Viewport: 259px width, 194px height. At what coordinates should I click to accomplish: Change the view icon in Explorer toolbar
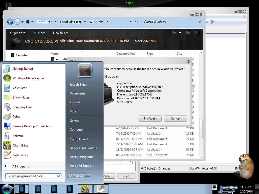click(x=175, y=33)
